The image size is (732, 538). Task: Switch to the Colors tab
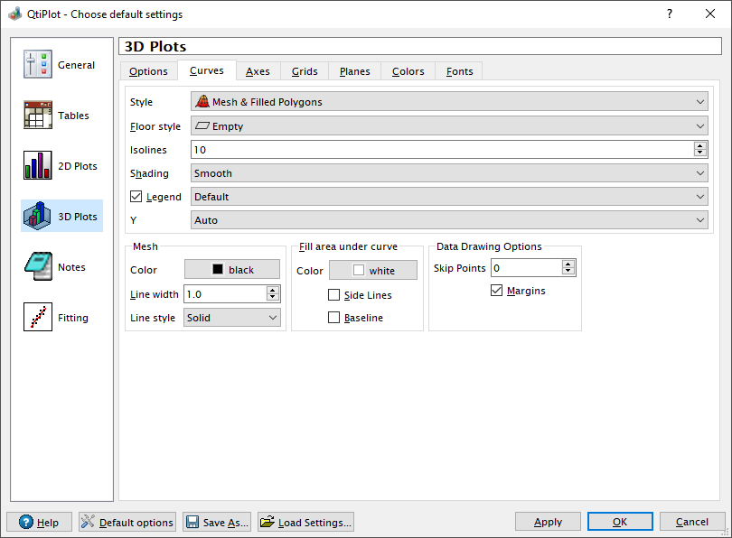(408, 71)
